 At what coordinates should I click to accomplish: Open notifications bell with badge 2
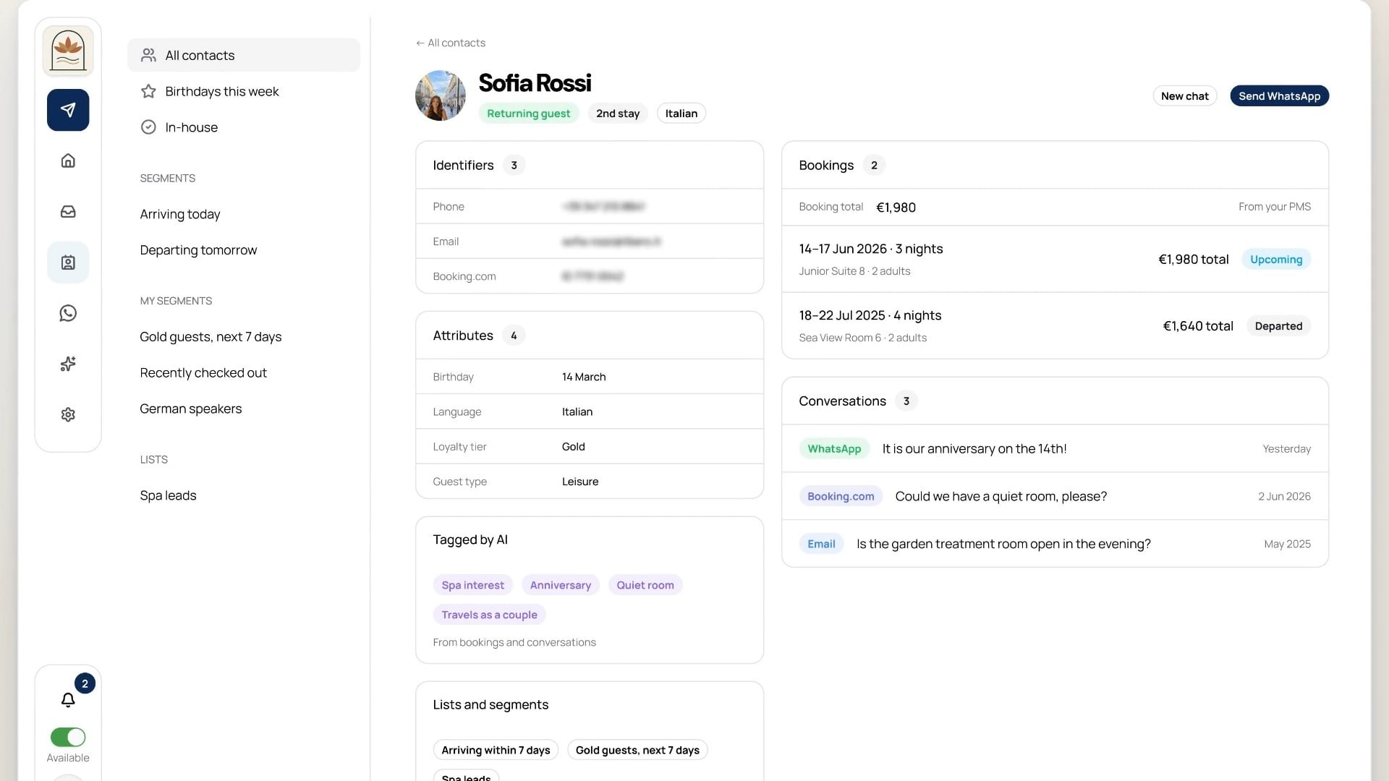coord(68,699)
